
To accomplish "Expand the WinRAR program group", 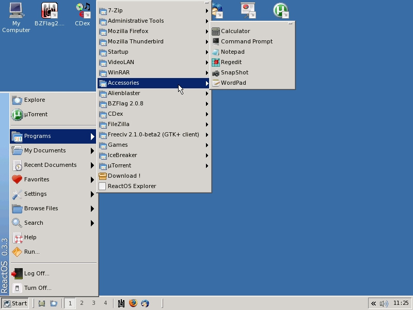I will [154, 72].
